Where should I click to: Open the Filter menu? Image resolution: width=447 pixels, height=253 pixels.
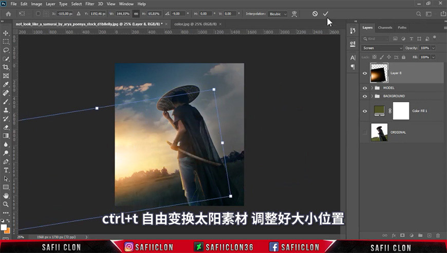(89, 4)
